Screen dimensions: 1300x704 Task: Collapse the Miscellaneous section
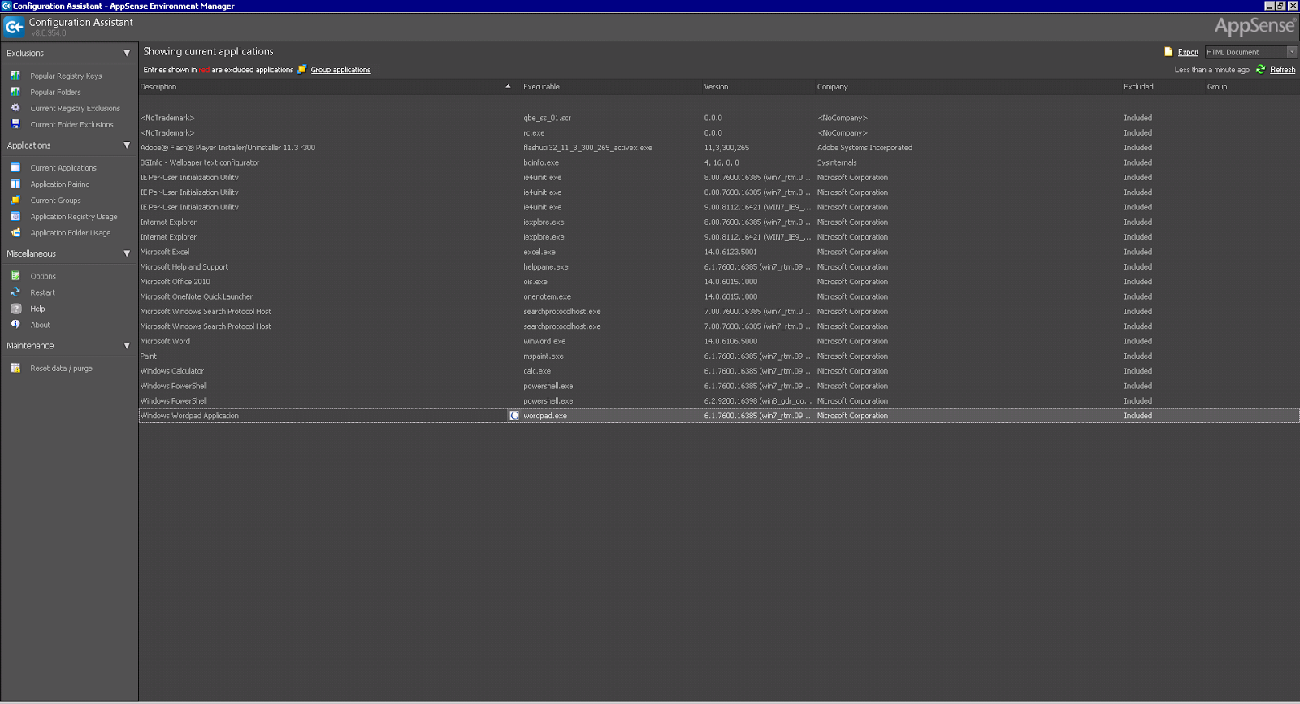(127, 253)
